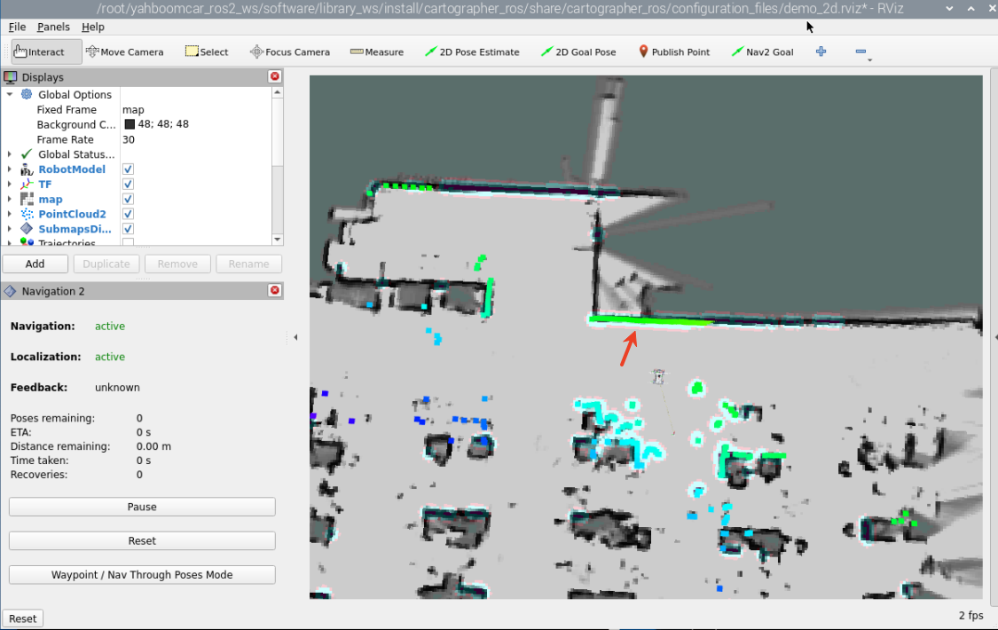Click the Publish Point tool
This screenshot has height=630, width=998.
click(x=674, y=52)
